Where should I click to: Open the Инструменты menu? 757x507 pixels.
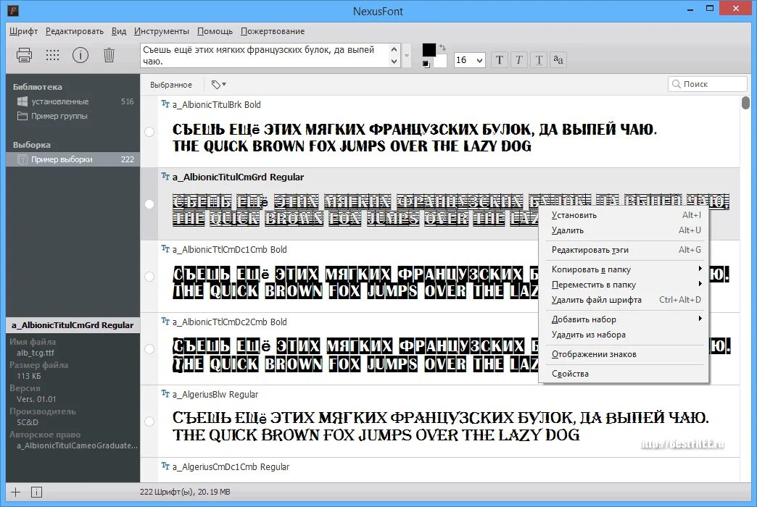[161, 31]
